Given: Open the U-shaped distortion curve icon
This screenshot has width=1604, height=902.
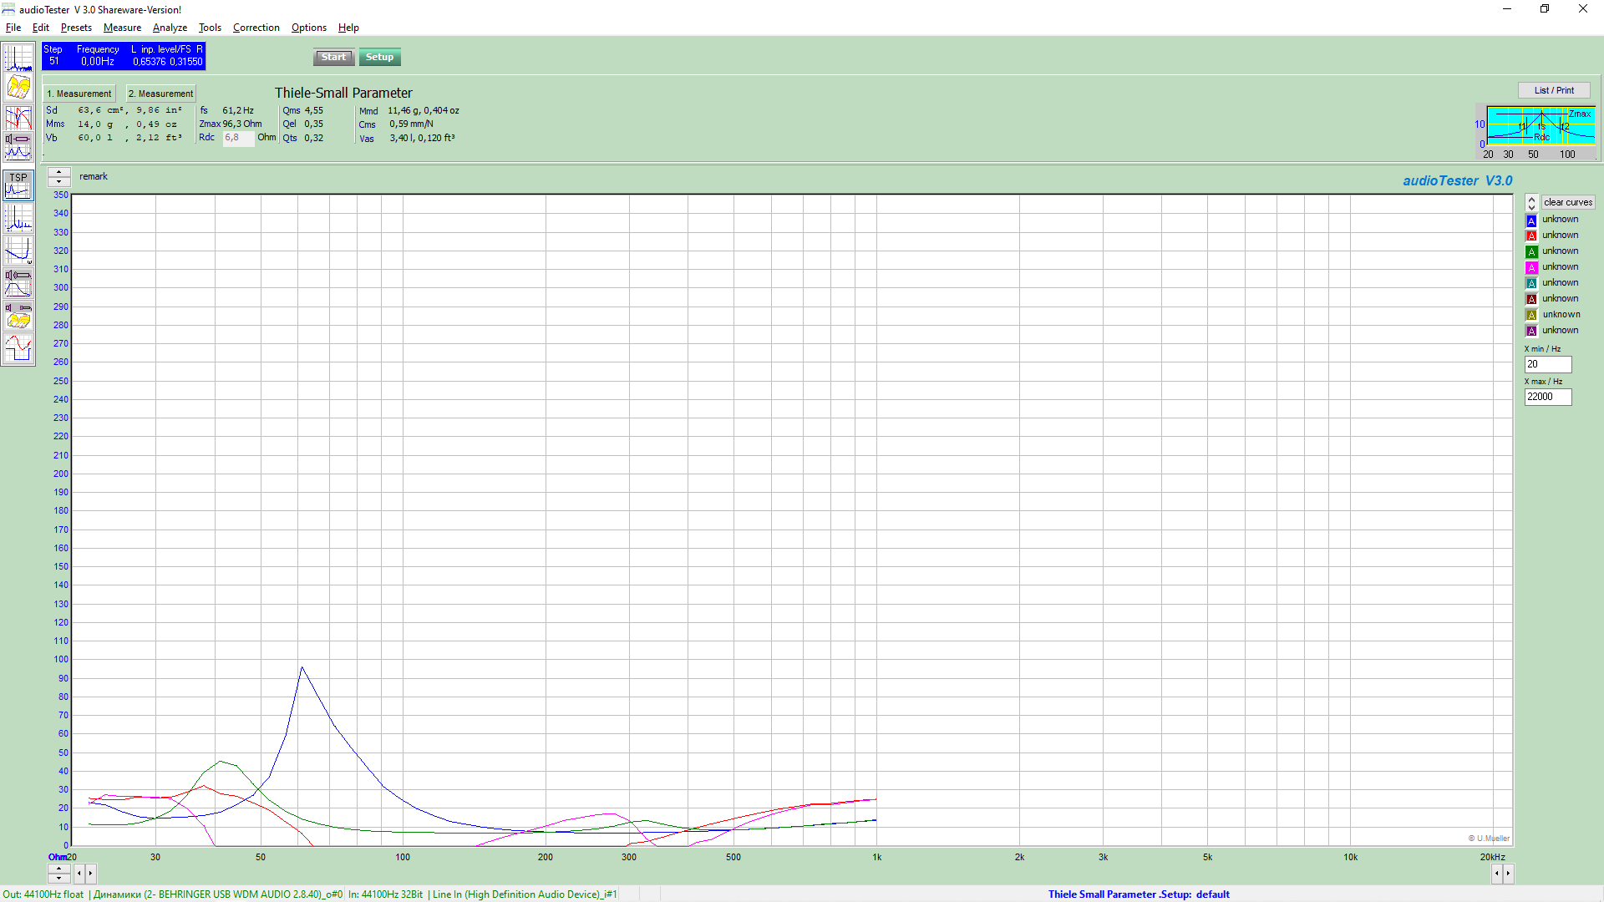Looking at the screenshot, I should click(x=18, y=251).
